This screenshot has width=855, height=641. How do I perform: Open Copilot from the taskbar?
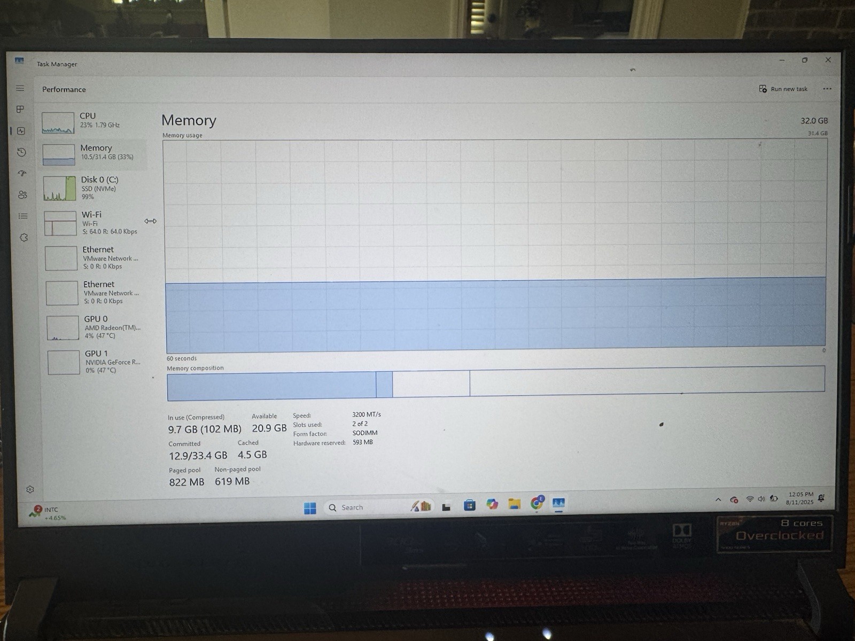pyautogui.click(x=492, y=504)
